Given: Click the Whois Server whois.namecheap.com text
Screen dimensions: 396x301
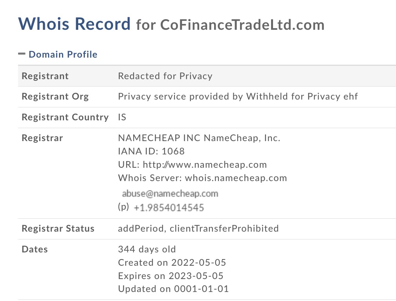Looking at the screenshot, I should (202, 178).
